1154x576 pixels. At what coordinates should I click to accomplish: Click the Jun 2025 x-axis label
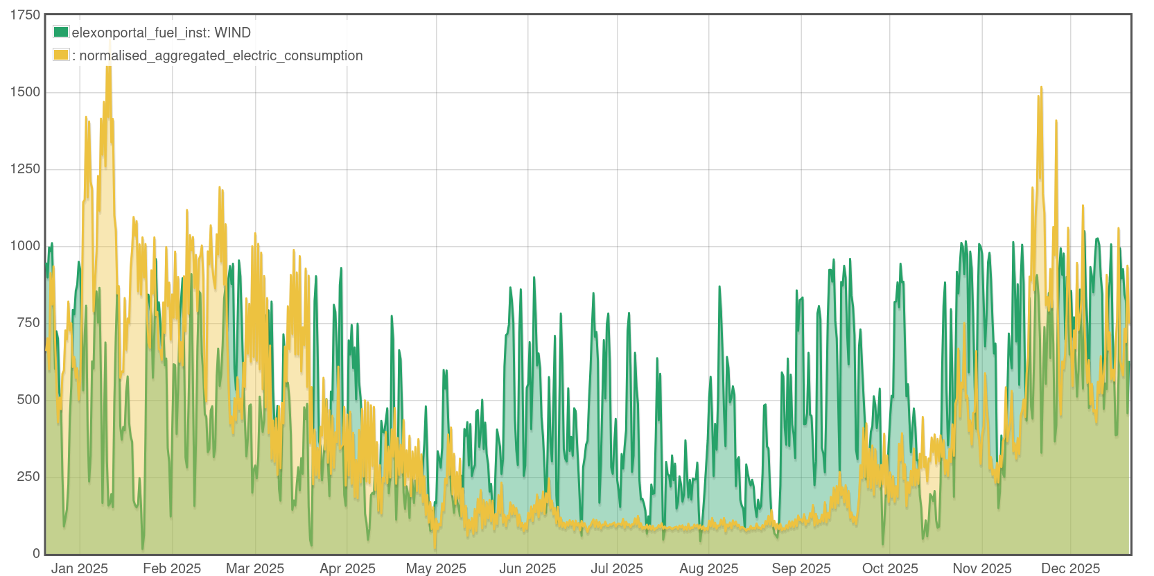pyautogui.click(x=527, y=568)
